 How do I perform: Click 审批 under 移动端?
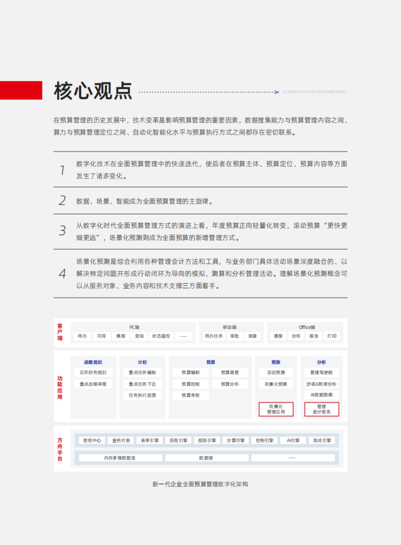point(235,336)
